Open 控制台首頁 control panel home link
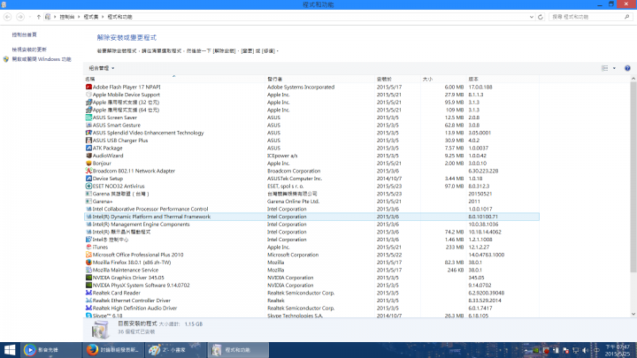This screenshot has width=637, height=358. 25,34
